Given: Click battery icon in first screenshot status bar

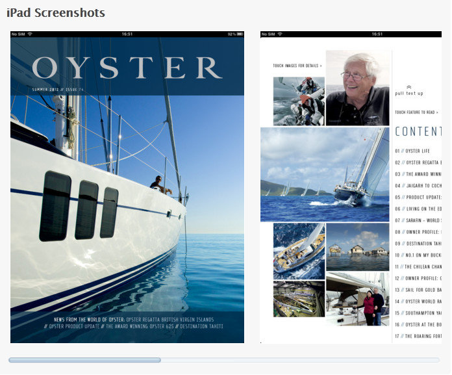Looking at the screenshot, I should 240,34.
